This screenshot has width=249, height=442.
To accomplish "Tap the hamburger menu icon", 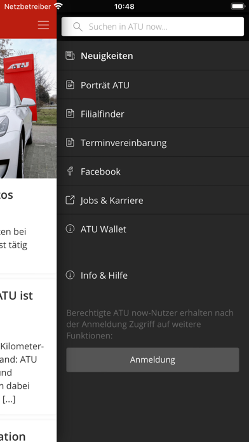I will coord(43,25).
